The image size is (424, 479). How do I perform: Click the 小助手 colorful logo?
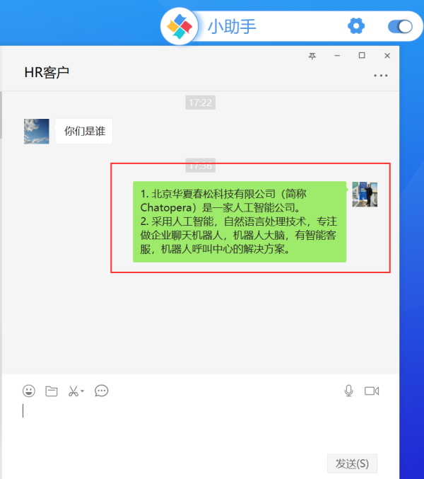click(x=179, y=26)
